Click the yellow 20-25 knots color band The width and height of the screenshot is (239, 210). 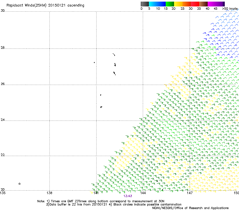click(x=178, y=4)
